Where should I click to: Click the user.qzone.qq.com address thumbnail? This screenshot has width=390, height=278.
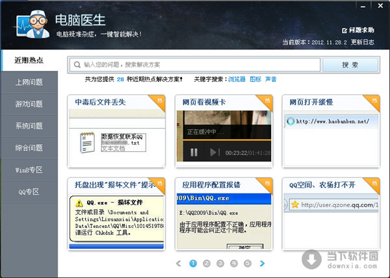331,205
